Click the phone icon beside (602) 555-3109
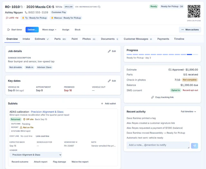This screenshot has width=206, height=169. [26, 13]
